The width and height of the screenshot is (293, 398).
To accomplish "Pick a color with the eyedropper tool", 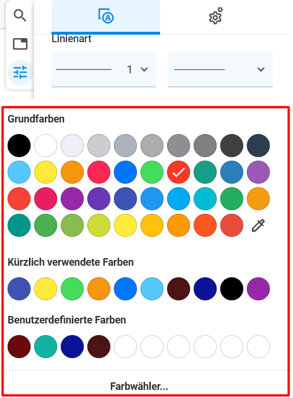I will 258,225.
